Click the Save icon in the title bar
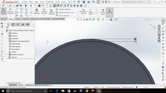166x93 pixels. (84, 2)
